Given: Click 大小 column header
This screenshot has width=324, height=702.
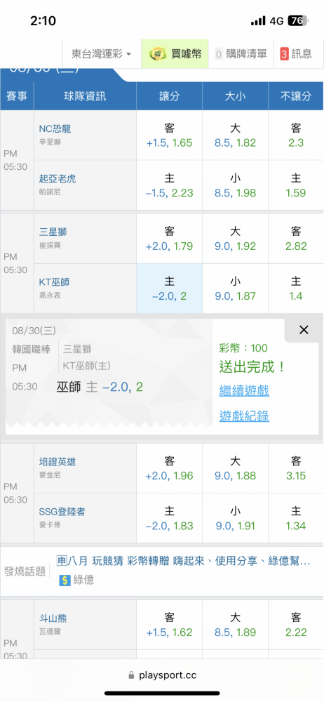Looking at the screenshot, I should (235, 95).
